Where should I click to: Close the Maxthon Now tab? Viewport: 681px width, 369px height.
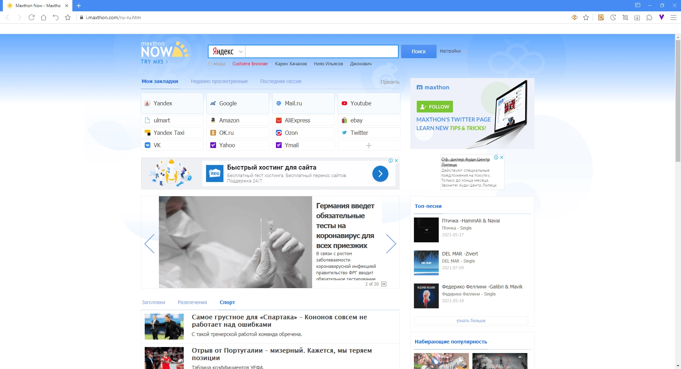pos(67,6)
